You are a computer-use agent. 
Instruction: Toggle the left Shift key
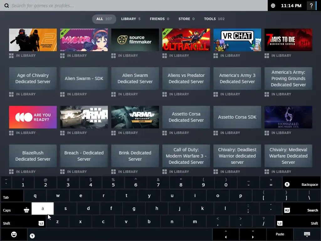[x=23, y=222]
